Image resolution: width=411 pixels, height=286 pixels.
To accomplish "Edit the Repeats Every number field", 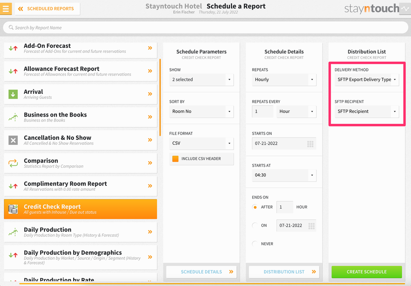I will (x=263, y=111).
